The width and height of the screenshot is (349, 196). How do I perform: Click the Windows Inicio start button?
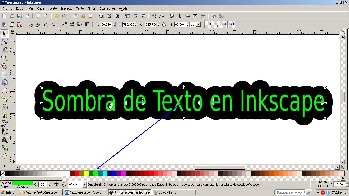(8, 192)
